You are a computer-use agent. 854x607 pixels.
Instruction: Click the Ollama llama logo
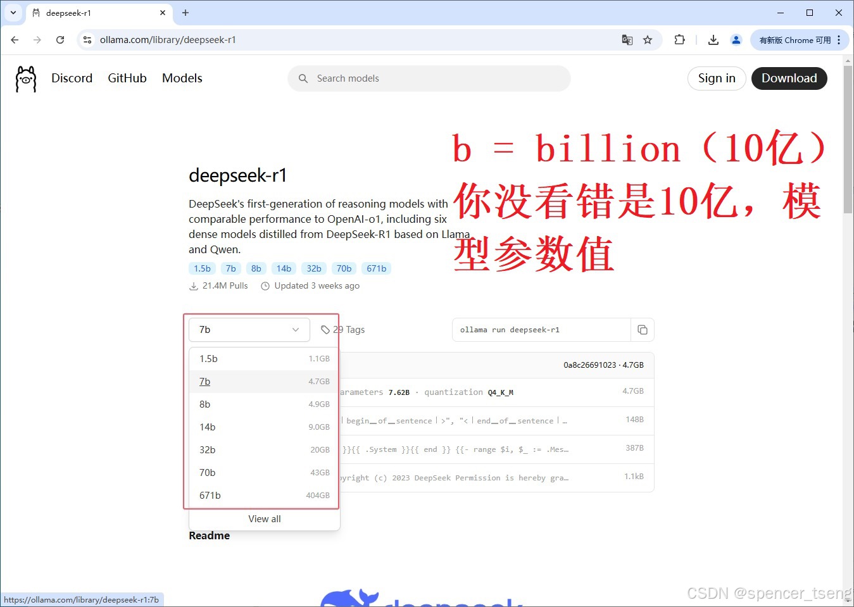click(26, 79)
